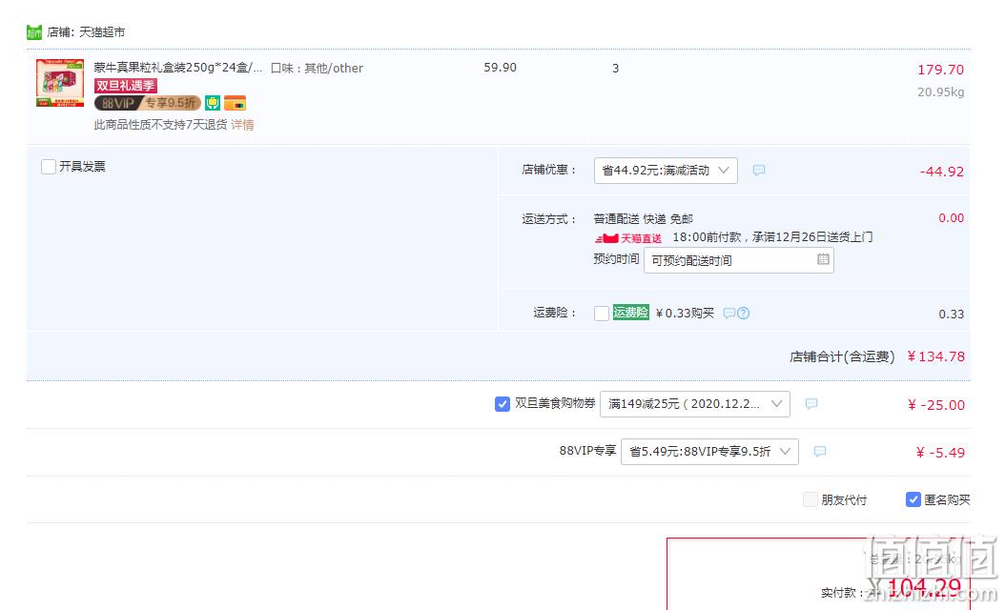Click the 双旦礼遇季 promotion badge
The image size is (1006, 610).
click(x=126, y=86)
